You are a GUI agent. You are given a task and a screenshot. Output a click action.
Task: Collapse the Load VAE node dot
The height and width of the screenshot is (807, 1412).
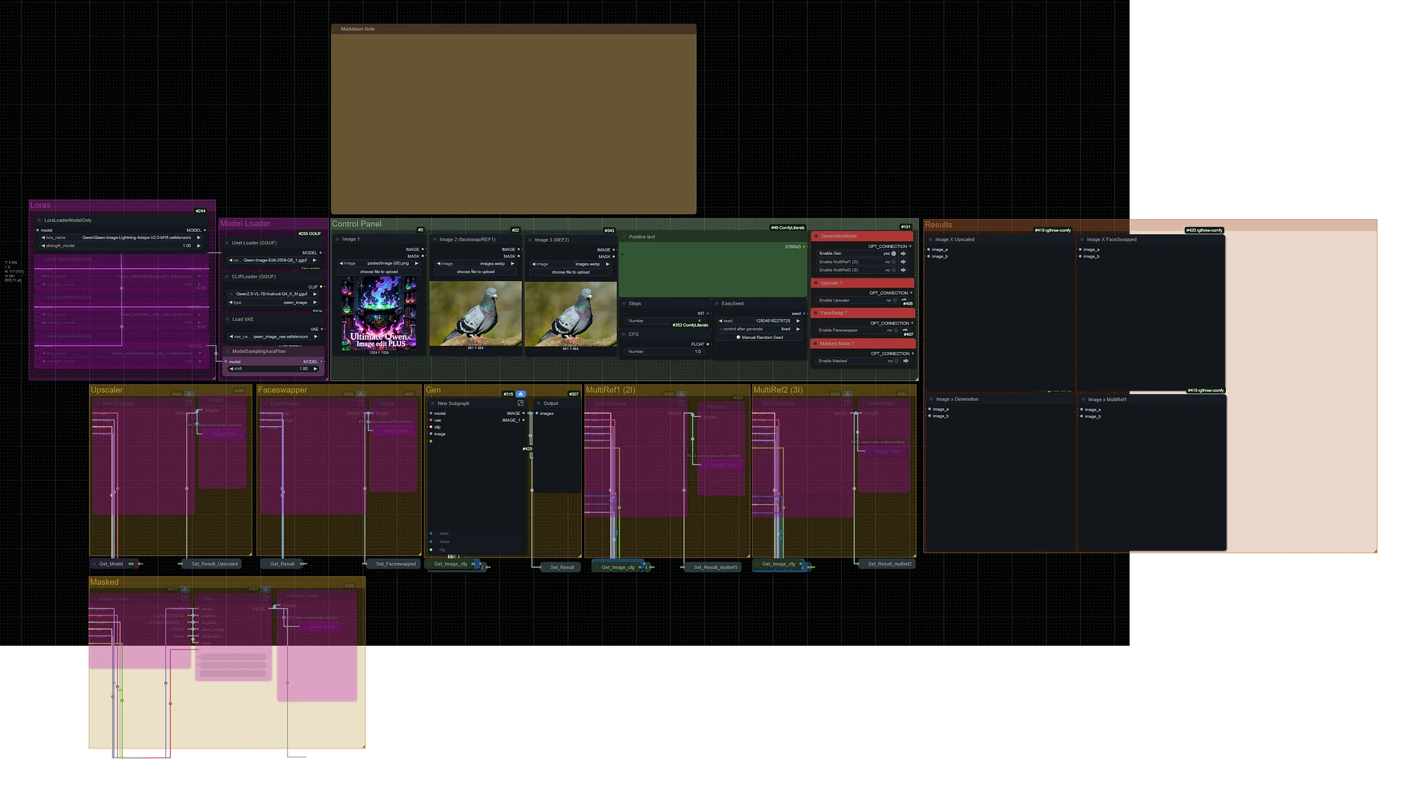(227, 319)
